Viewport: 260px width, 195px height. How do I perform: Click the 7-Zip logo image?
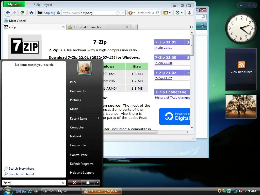[x=25, y=46]
